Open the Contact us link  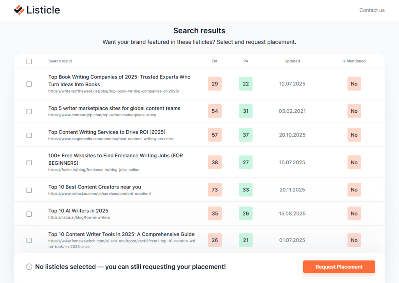click(x=372, y=10)
